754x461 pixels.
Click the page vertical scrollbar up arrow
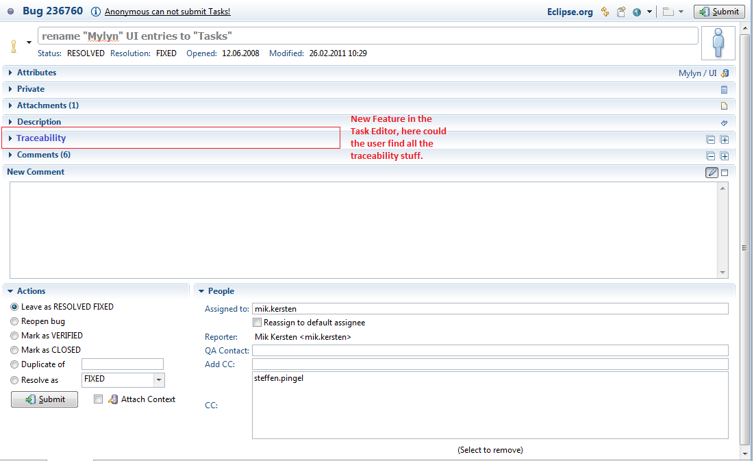745,28
